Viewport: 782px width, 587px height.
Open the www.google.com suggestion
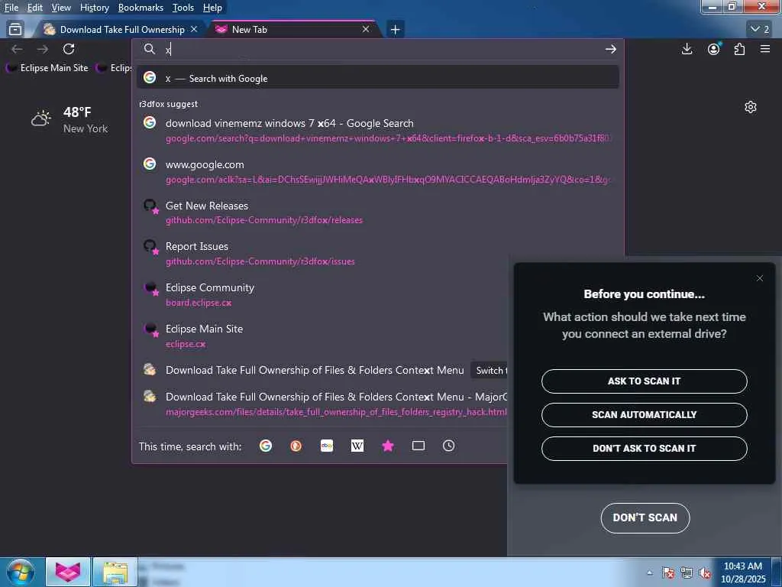[x=377, y=171]
